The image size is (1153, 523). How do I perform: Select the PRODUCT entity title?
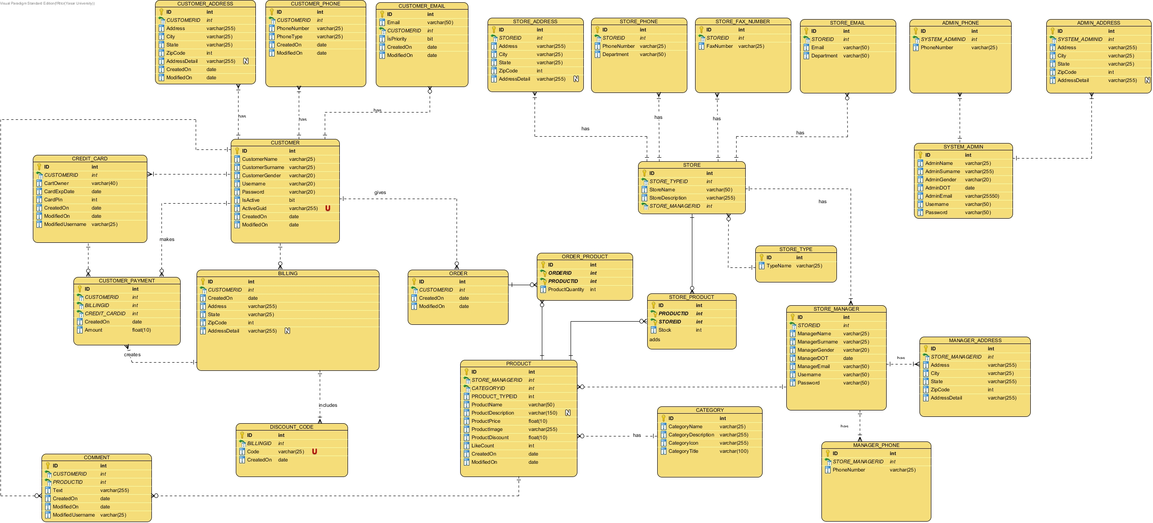point(519,364)
